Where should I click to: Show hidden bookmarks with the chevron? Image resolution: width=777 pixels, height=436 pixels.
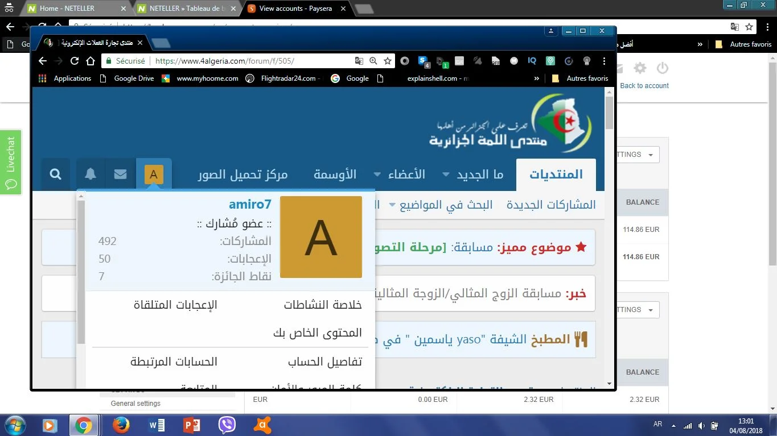coord(536,78)
